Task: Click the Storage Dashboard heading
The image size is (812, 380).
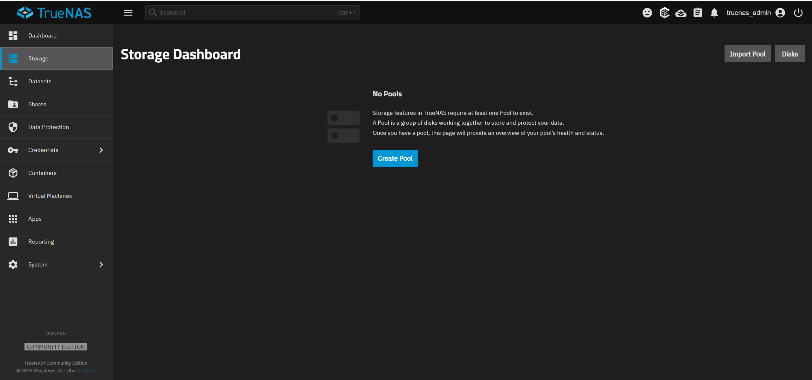Action: pyautogui.click(x=181, y=54)
